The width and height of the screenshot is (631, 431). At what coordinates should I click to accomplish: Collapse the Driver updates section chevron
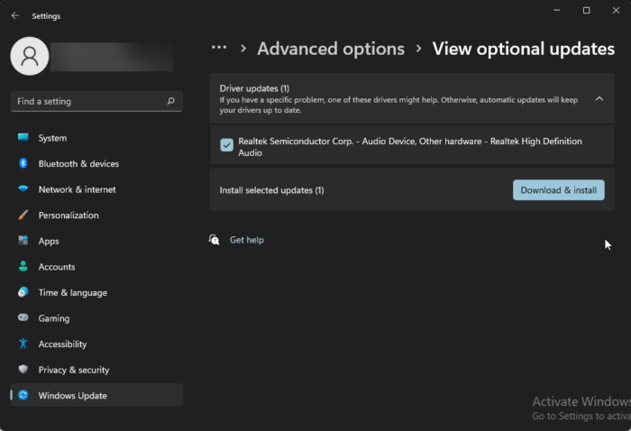tap(599, 99)
